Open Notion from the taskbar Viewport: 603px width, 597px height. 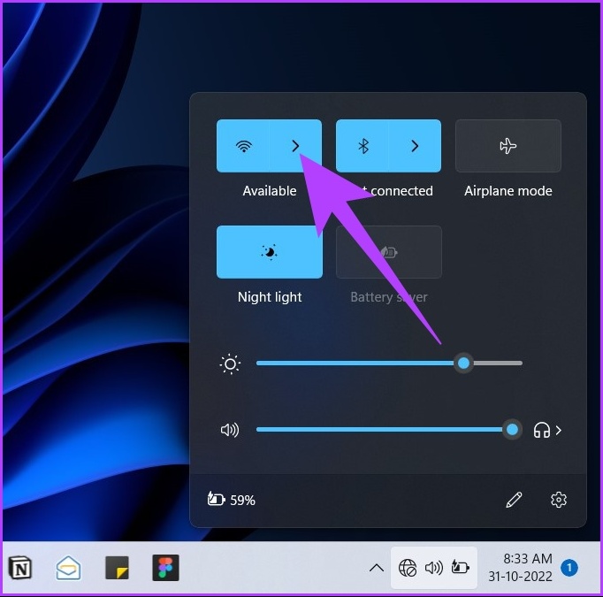coord(19,567)
